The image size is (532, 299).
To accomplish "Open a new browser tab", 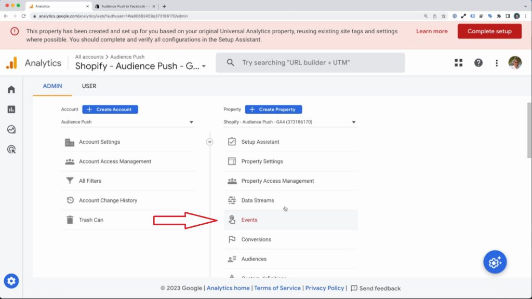I will tap(164, 6).
